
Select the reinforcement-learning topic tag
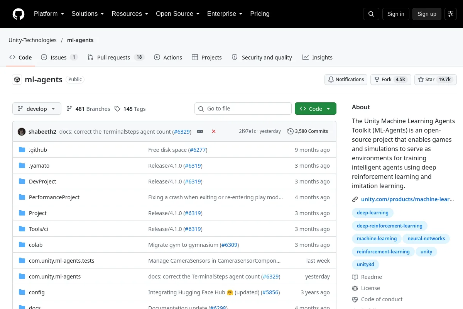(x=383, y=251)
